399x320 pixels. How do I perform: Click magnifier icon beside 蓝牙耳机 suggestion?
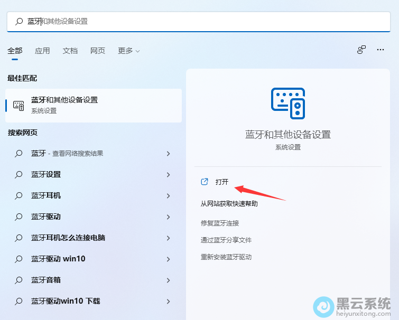[18, 196]
